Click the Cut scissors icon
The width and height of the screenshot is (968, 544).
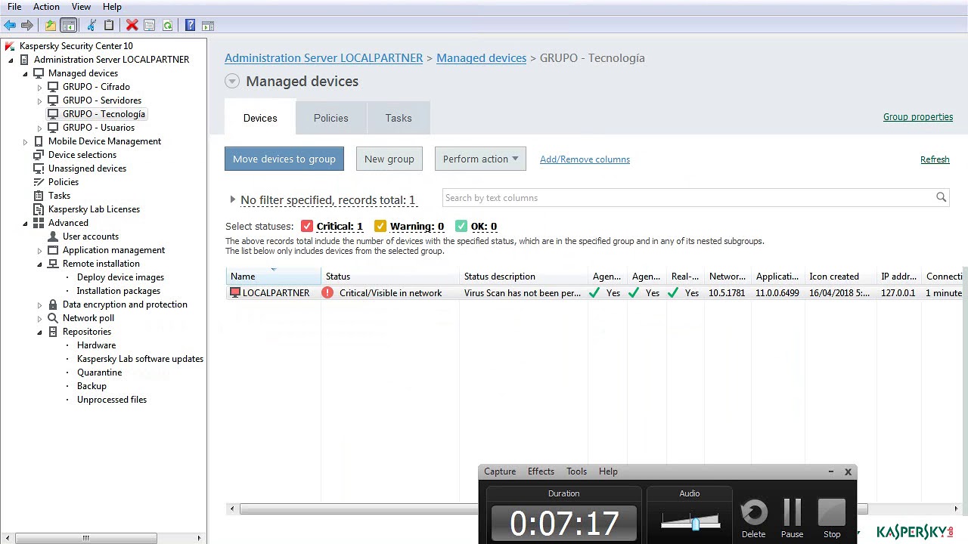pyautogui.click(x=91, y=26)
